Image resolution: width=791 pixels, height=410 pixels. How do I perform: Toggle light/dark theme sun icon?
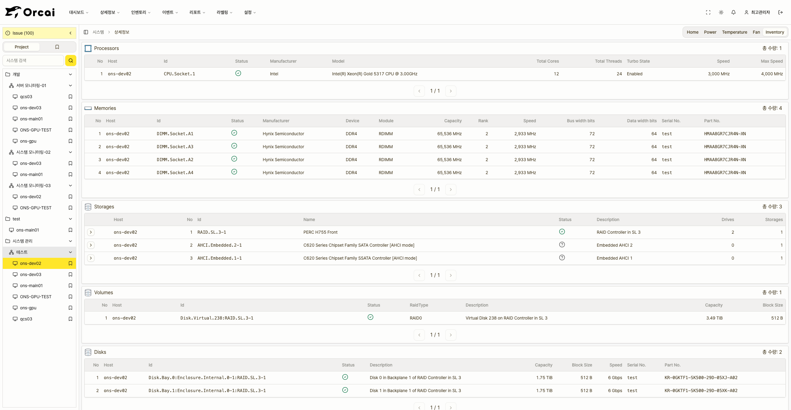tap(721, 12)
